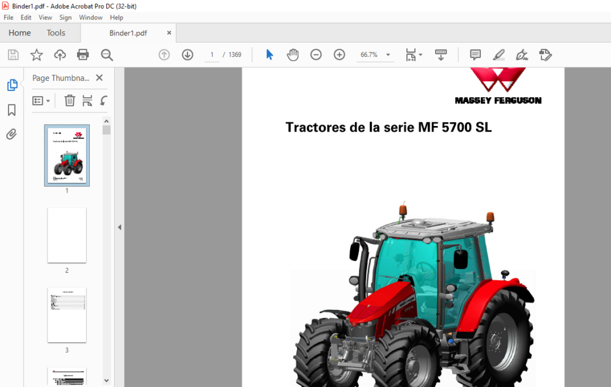Click the 66.7% zoom value field
This screenshot has width=611, height=387.
pyautogui.click(x=369, y=55)
